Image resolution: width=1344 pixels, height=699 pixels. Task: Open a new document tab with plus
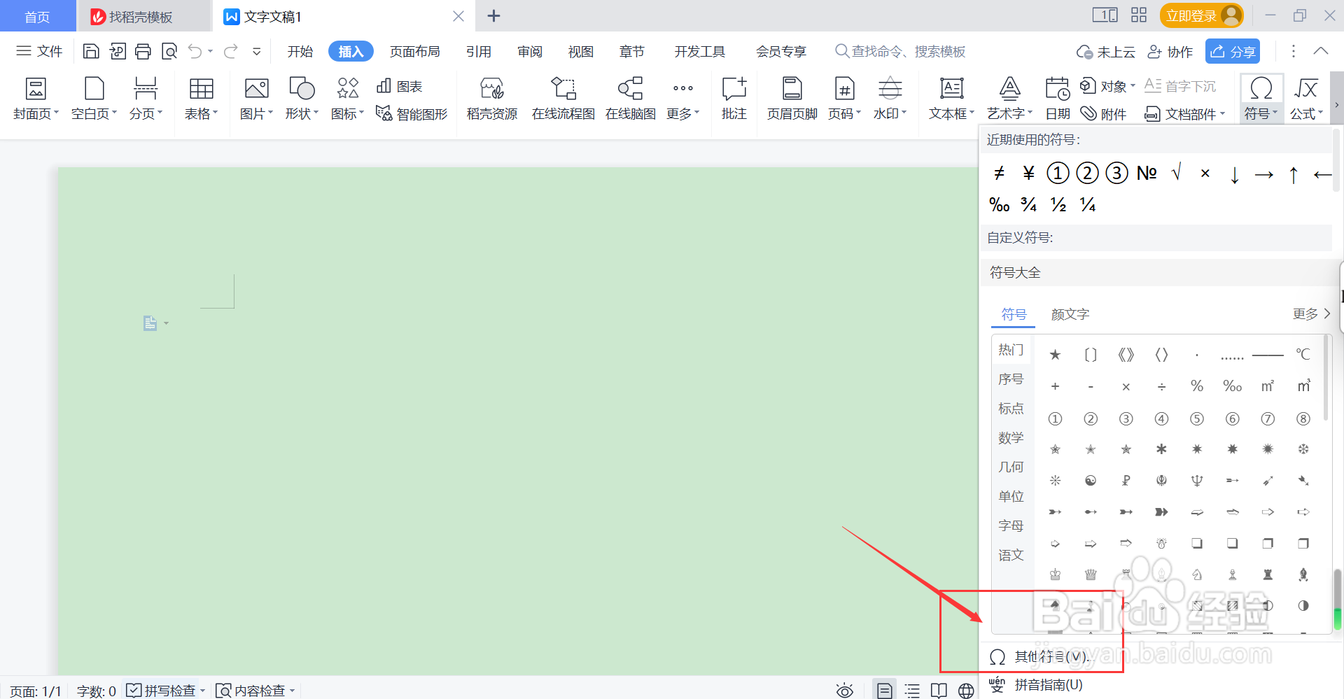tap(493, 15)
